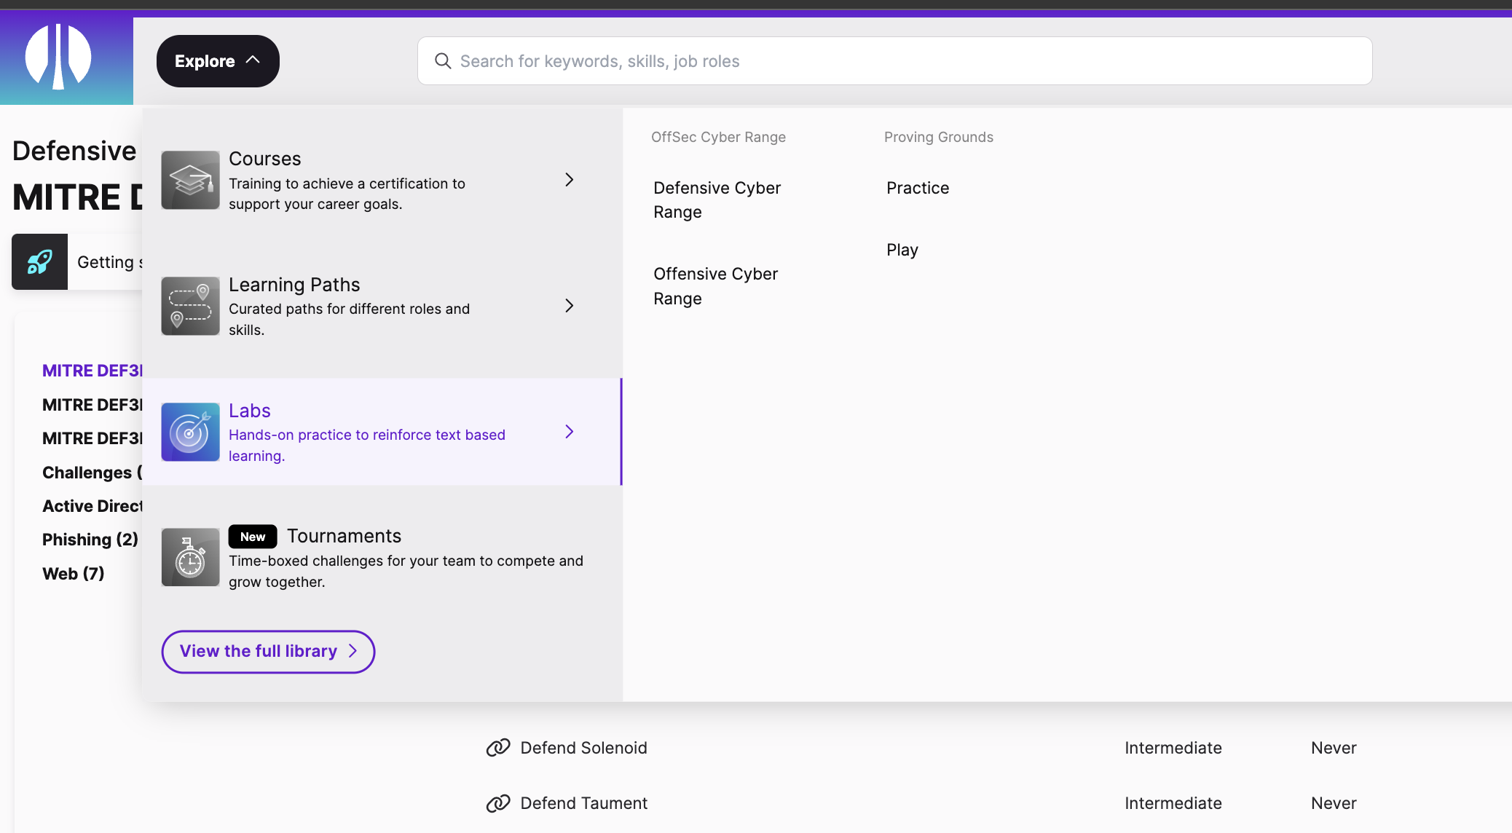1512x833 pixels.
Task: Click the Labs target icon
Action: (189, 432)
